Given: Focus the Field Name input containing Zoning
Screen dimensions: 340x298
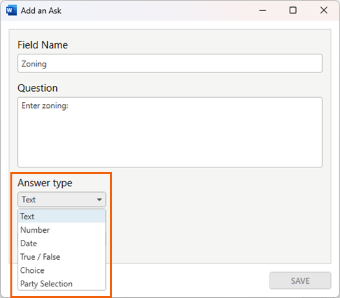Looking at the screenshot, I should click(170, 63).
